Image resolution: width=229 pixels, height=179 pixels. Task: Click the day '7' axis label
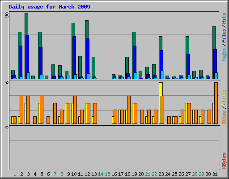[x=55, y=174]
